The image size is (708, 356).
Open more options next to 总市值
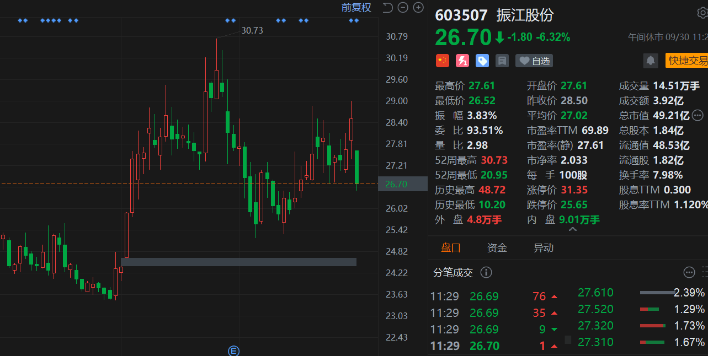click(698, 115)
